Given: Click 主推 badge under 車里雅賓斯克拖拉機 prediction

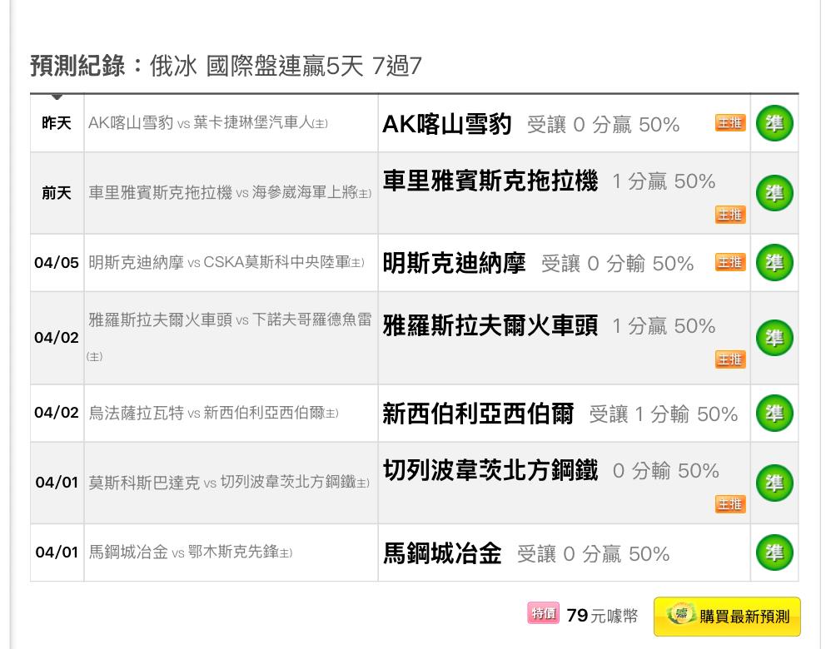Looking at the screenshot, I should click(x=730, y=216).
